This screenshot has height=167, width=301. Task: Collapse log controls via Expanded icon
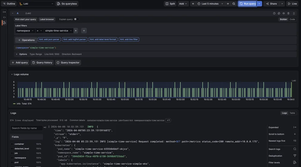[x=295, y=127]
